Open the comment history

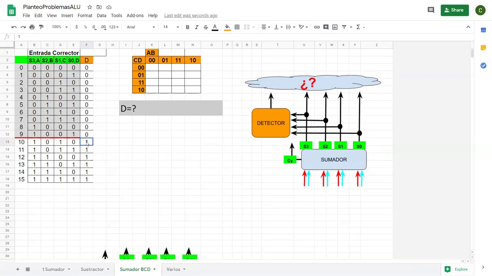click(x=431, y=10)
